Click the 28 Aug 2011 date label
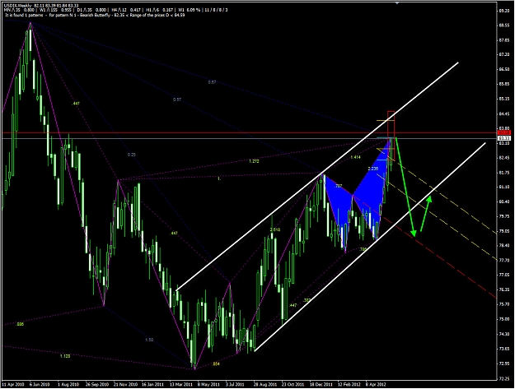 (265, 384)
